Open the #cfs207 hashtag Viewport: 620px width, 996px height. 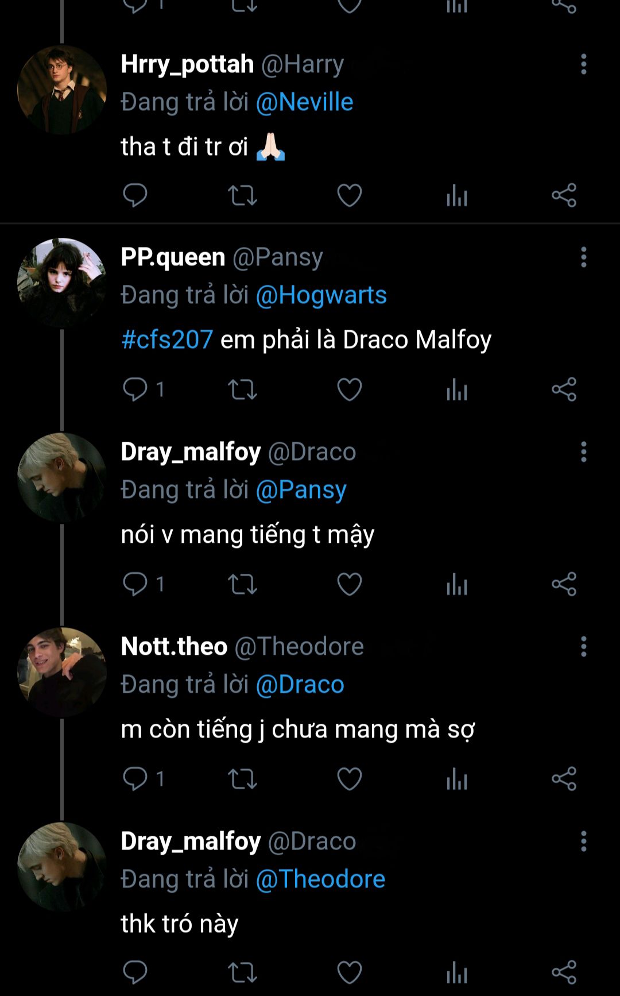[167, 339]
